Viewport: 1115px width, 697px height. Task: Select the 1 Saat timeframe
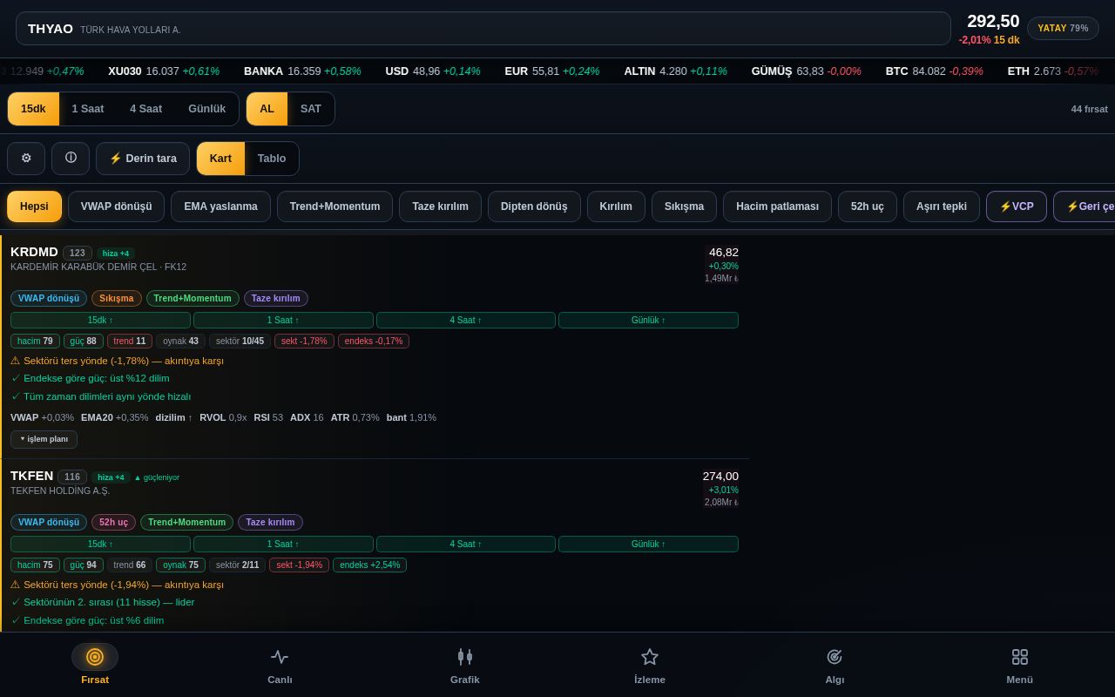tap(88, 109)
